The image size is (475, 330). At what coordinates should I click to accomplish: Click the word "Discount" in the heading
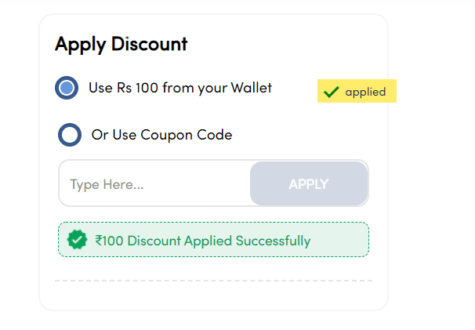[x=149, y=44]
